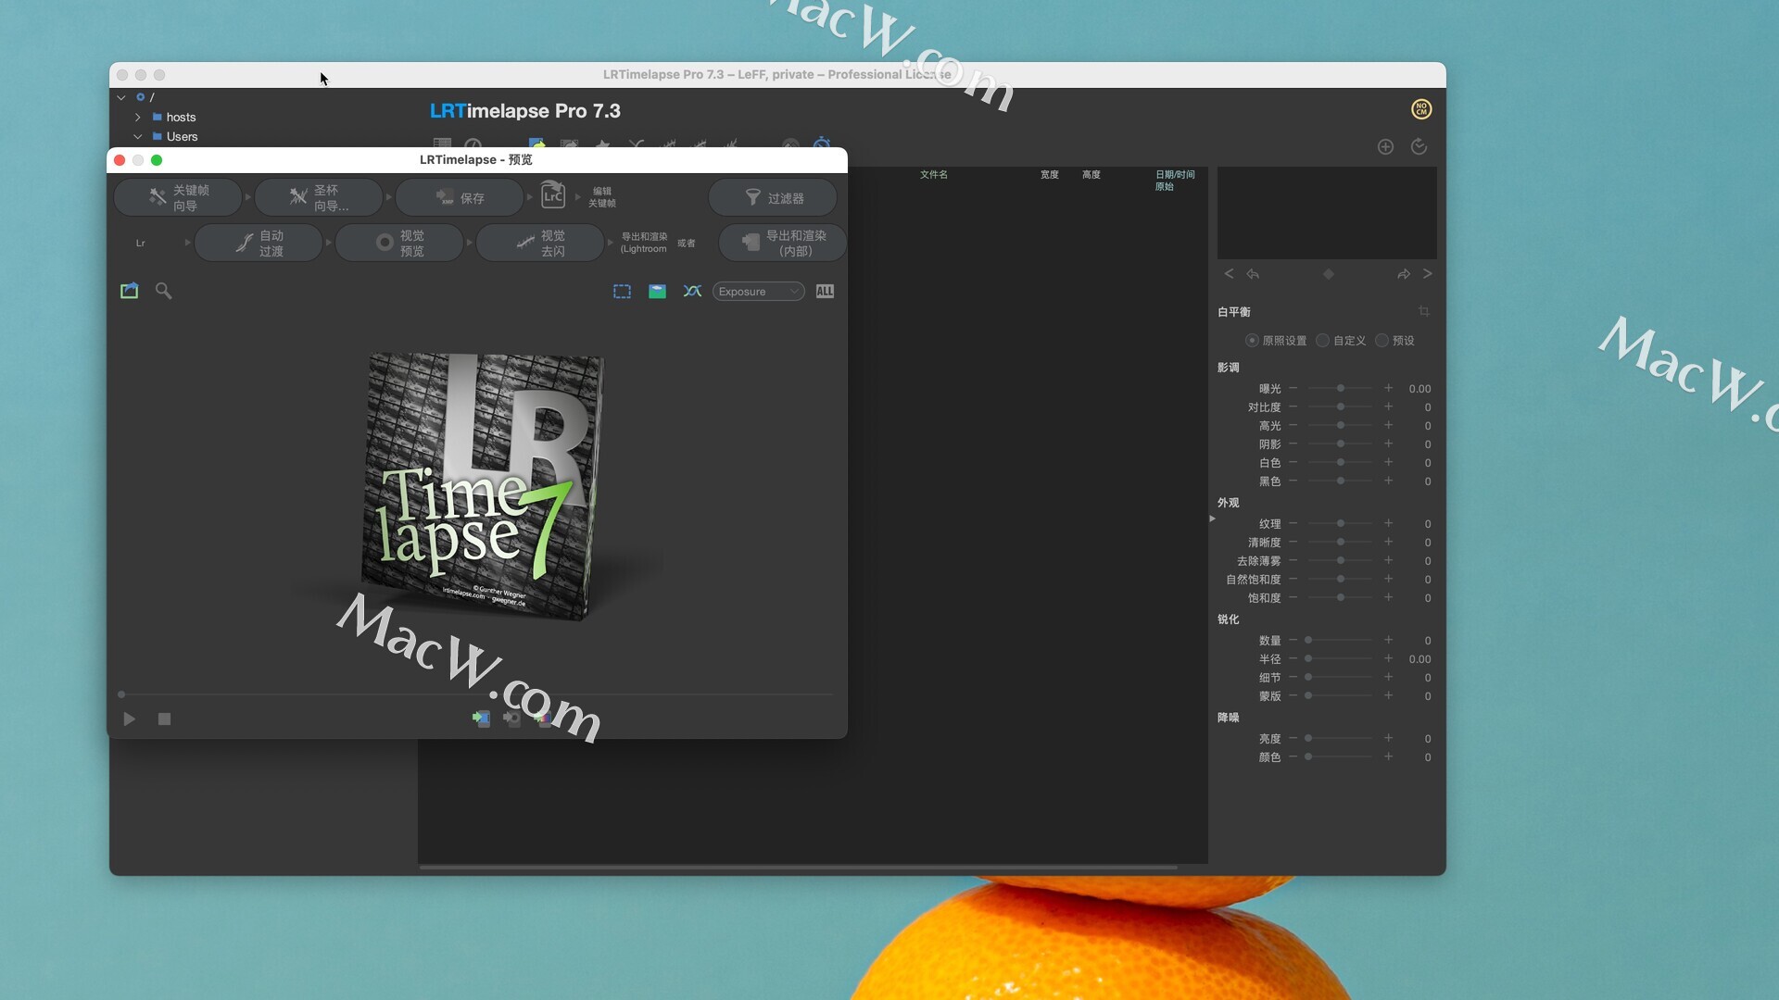Select the 预设 white balance radio
Screen dimensions: 1779x1000
1382,341
